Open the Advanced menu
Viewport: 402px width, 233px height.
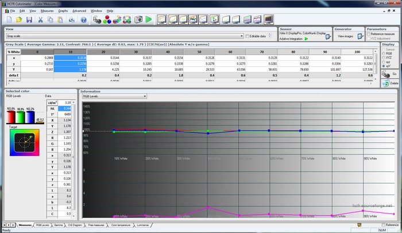pos(79,11)
